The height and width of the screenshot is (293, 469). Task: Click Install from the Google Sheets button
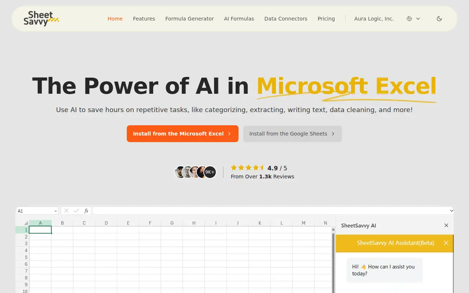point(292,134)
